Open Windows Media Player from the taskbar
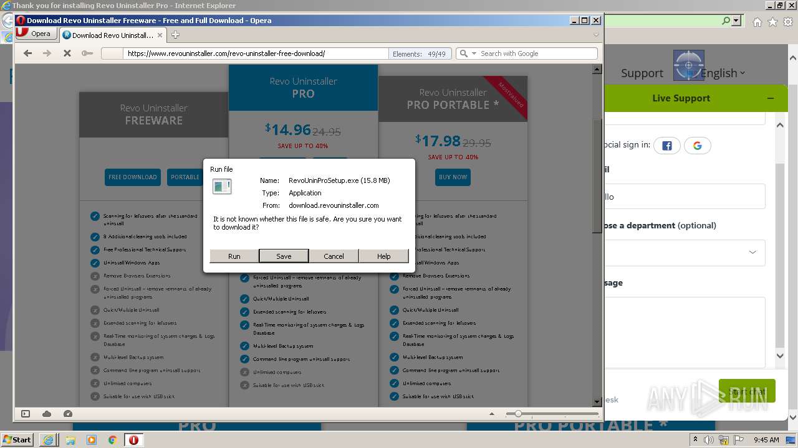 pyautogui.click(x=92, y=440)
